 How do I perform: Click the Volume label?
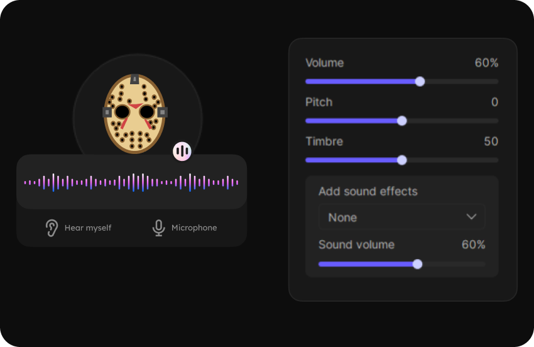point(325,63)
